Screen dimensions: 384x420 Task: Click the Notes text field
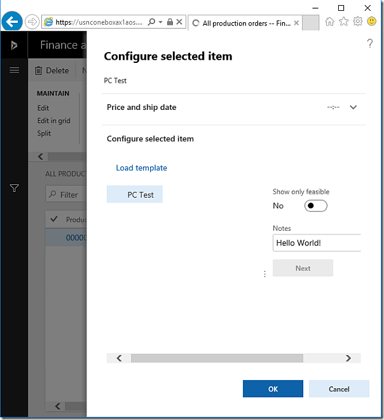point(317,243)
